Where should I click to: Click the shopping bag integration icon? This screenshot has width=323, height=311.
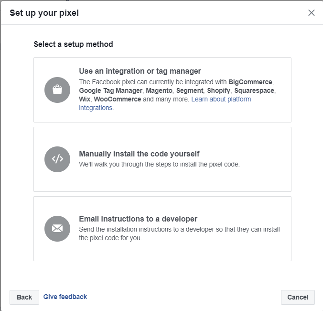point(57,90)
